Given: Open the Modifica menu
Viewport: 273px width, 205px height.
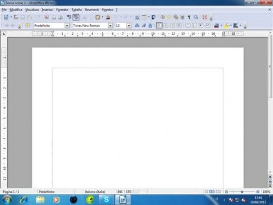Looking at the screenshot, I should click(16, 9).
